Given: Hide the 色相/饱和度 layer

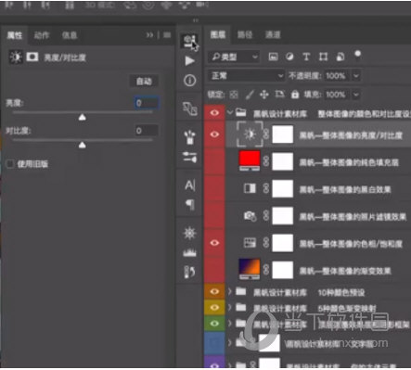Looking at the screenshot, I should click(214, 243).
